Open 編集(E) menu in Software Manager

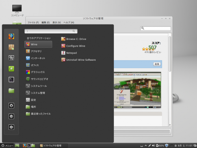[x=46, y=22]
